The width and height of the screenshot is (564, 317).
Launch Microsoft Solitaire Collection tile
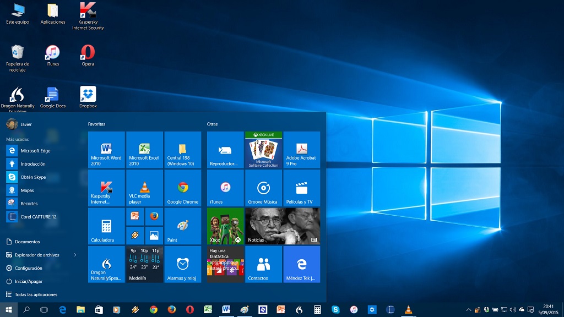point(264,150)
